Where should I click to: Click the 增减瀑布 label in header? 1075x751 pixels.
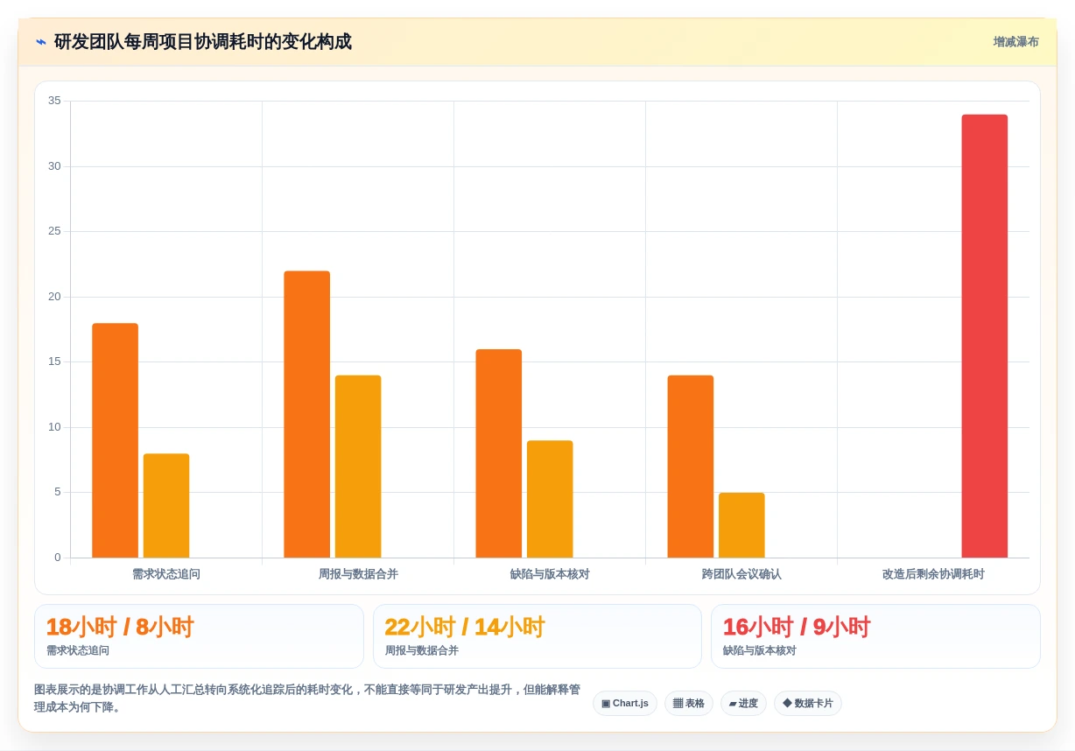1015,42
